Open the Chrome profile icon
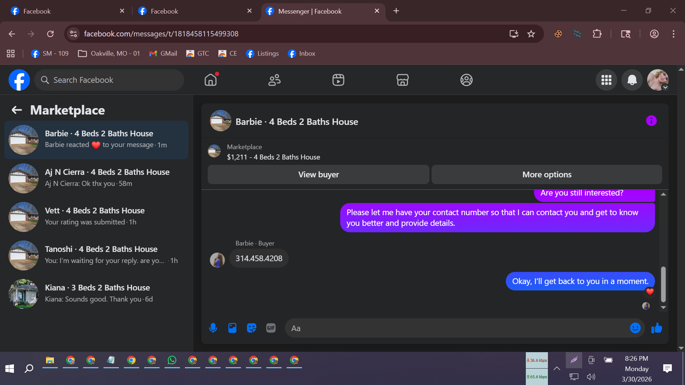Viewport: 685px width, 385px height. pyautogui.click(x=654, y=34)
